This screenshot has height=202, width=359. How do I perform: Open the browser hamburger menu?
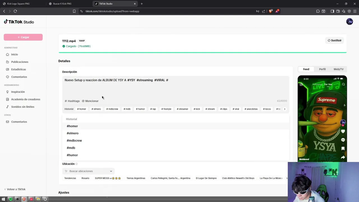tap(355, 11)
